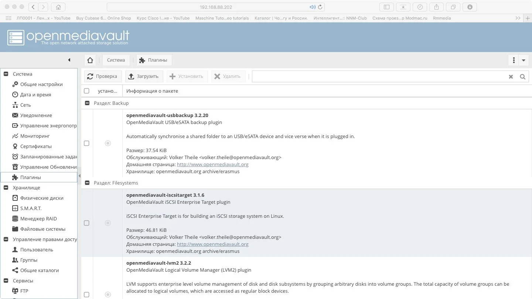The height and width of the screenshot is (299, 532).
Task: Click the Плагины breadcrumb tab
Action: (x=153, y=60)
